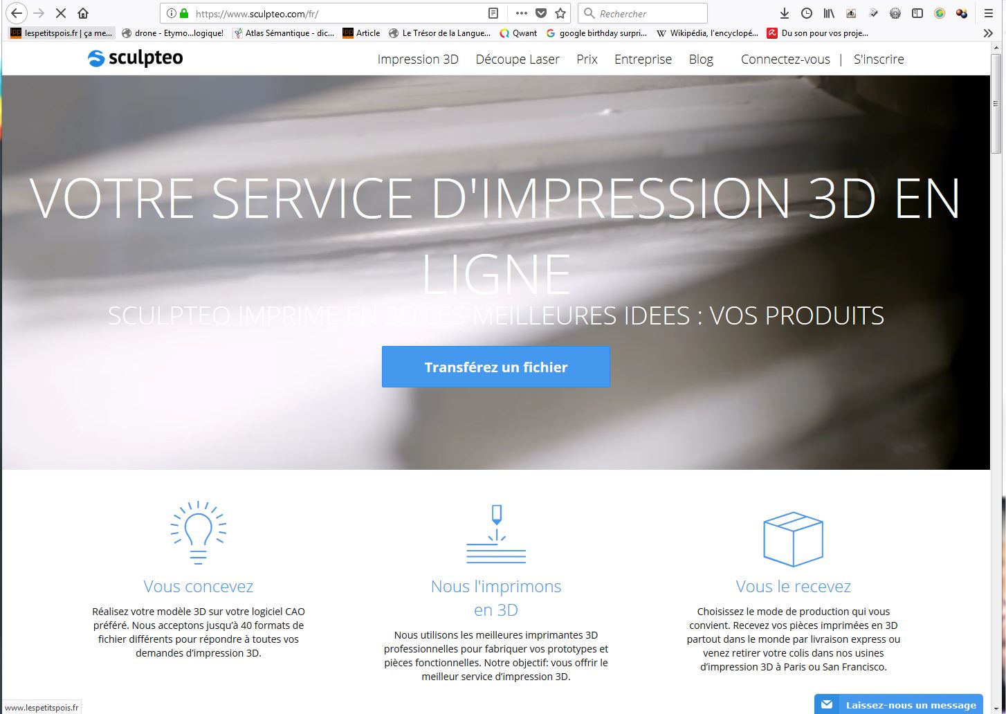Screen dimensions: 1006x714
Task: Expand hidden bookmarks with double chevron
Action: [988, 33]
